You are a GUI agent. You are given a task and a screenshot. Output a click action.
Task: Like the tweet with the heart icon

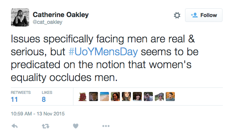tap(76, 126)
